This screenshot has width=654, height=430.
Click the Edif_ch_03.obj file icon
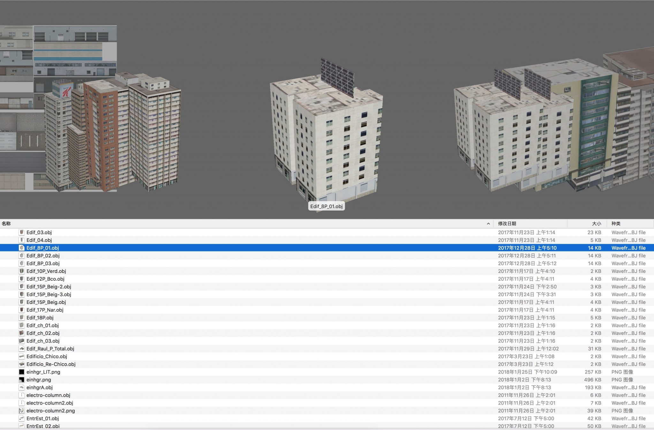(22, 341)
